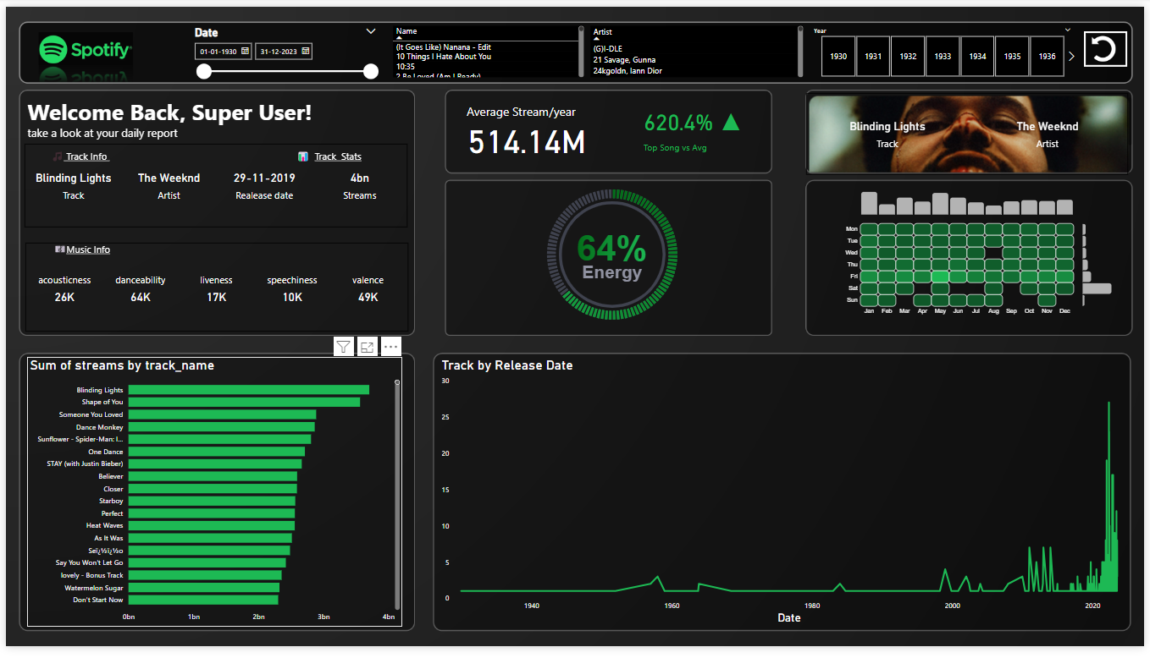Image resolution: width=1150 pixels, height=658 pixels.
Task: Select '(G)I-DLE' in Artist list
Action: click(x=607, y=49)
